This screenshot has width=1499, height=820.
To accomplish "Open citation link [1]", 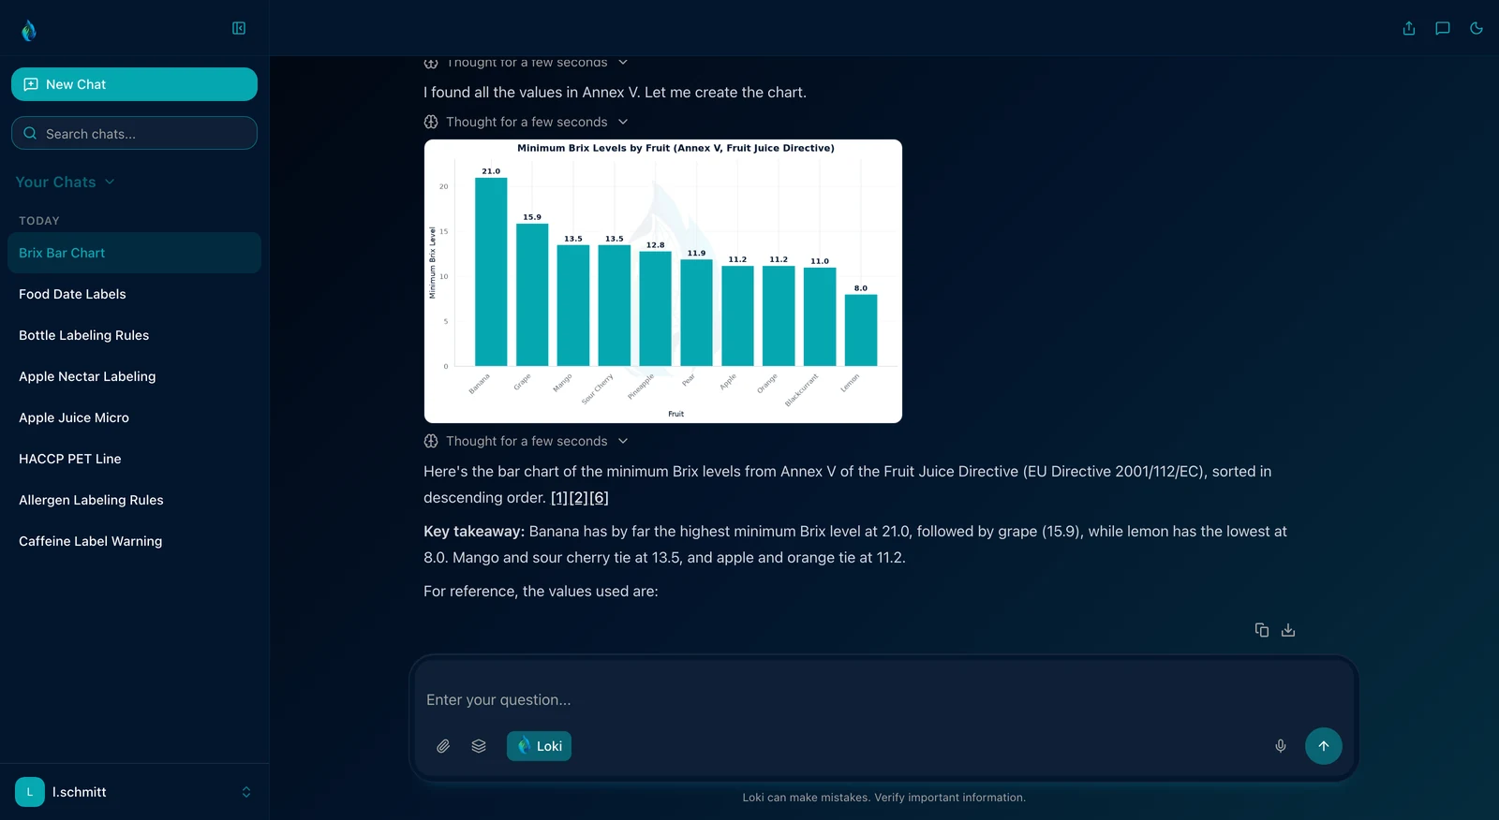I will point(559,498).
